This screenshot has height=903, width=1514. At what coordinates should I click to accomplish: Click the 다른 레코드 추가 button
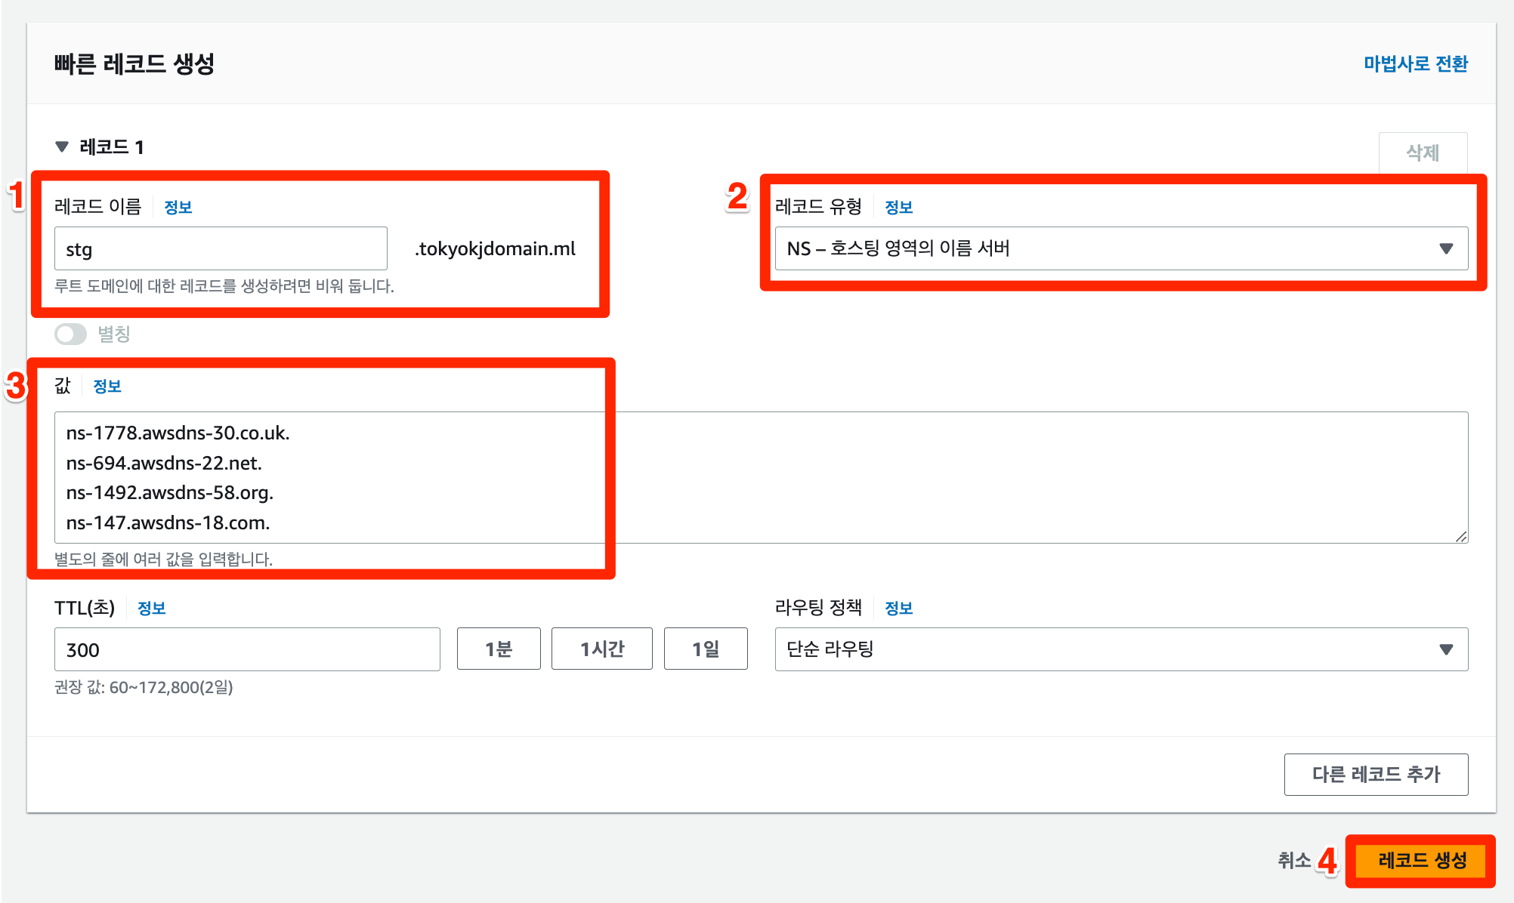click(1376, 774)
